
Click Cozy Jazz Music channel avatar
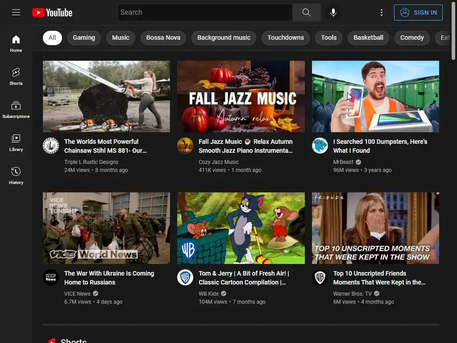(x=185, y=146)
